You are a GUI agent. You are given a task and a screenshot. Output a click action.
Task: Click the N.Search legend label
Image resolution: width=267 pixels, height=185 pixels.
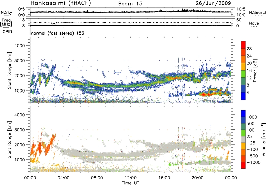pyautogui.click(x=258, y=12)
